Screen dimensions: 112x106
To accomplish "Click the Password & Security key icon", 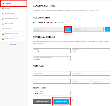I will coord(3,19).
